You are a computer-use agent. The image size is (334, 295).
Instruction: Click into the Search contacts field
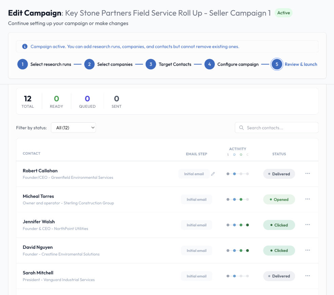277,127
